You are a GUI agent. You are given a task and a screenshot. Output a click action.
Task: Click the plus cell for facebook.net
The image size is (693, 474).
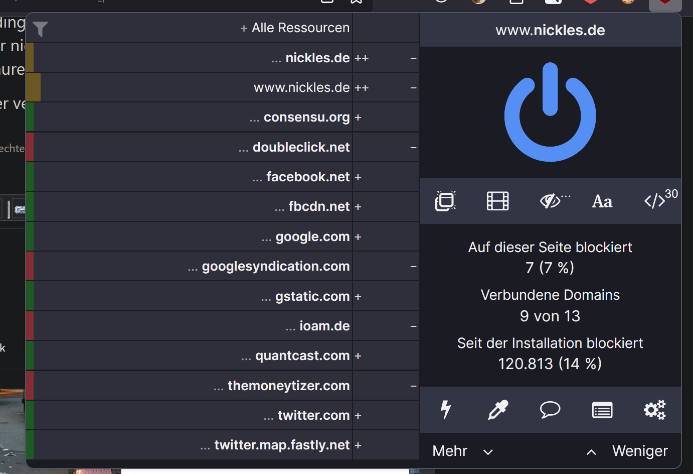coord(386,177)
